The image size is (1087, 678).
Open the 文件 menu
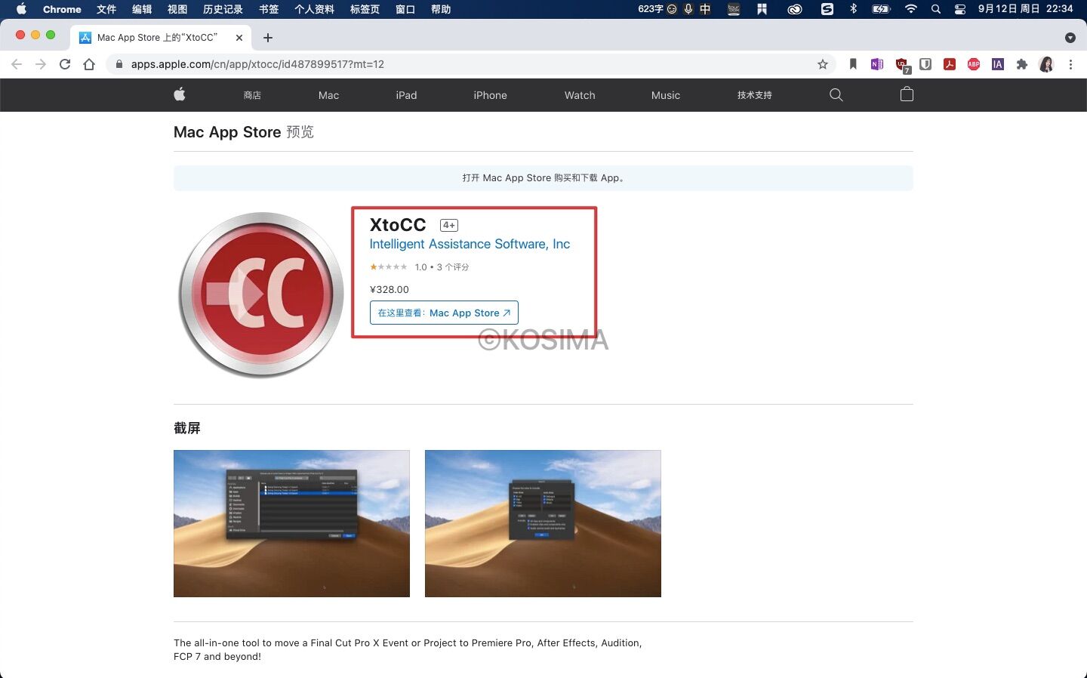pos(106,9)
